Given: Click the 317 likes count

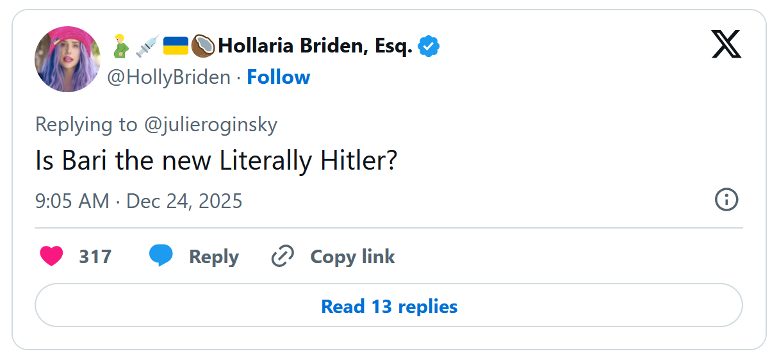Looking at the screenshot, I should (x=95, y=257).
